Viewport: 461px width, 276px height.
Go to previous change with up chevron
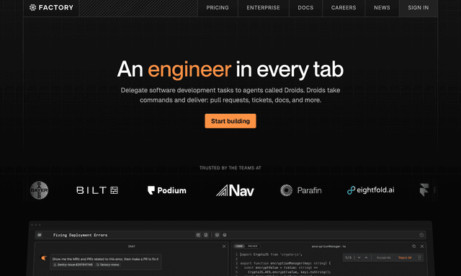coord(366,257)
